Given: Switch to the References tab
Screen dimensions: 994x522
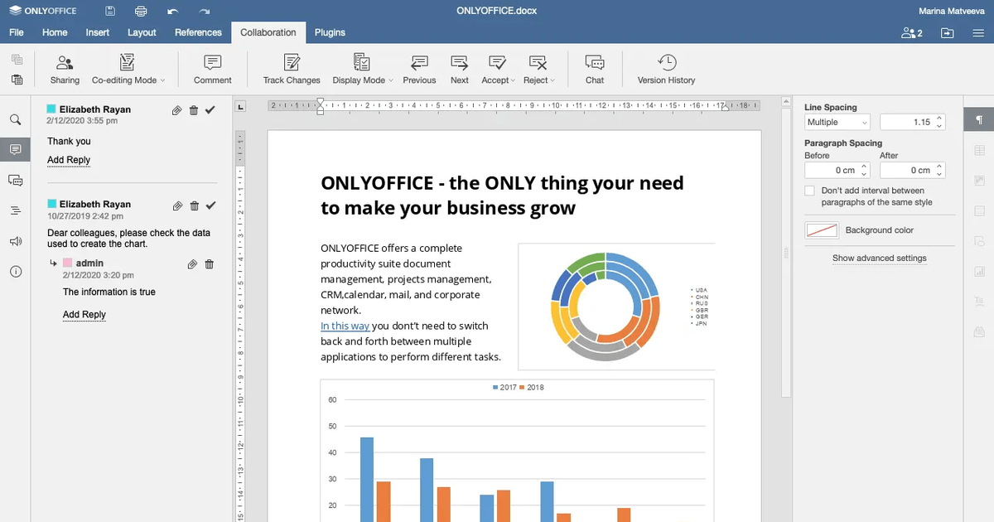Looking at the screenshot, I should pyautogui.click(x=198, y=32).
